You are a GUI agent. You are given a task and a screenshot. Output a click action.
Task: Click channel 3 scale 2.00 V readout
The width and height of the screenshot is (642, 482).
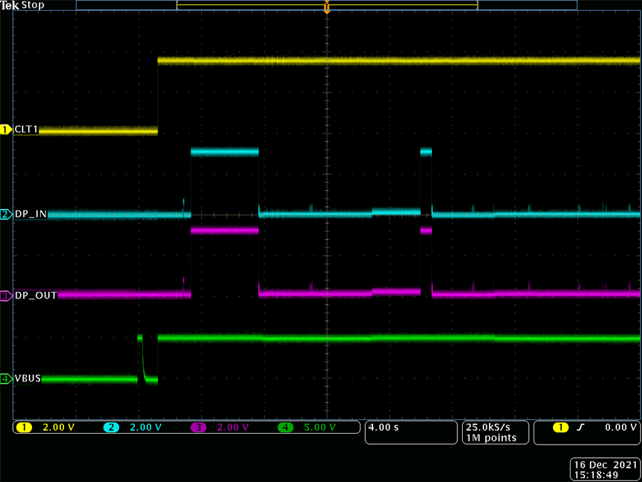(x=233, y=428)
